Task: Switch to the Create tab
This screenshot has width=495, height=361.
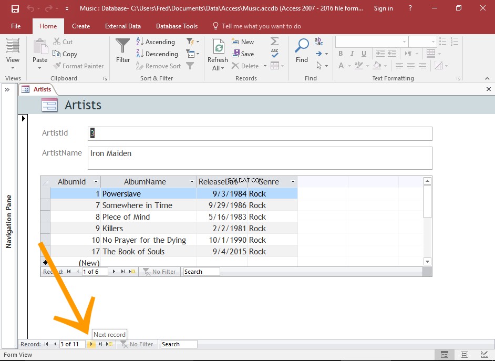Action: click(81, 26)
